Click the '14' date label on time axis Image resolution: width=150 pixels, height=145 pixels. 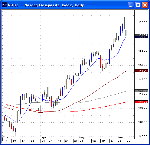pyautogui.click(x=60, y=141)
